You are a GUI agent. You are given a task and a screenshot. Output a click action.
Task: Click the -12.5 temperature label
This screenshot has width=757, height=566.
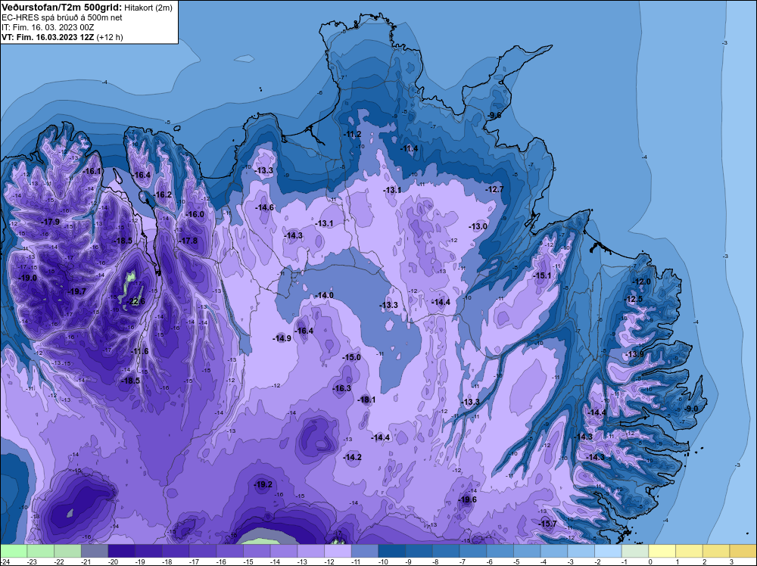click(x=634, y=299)
